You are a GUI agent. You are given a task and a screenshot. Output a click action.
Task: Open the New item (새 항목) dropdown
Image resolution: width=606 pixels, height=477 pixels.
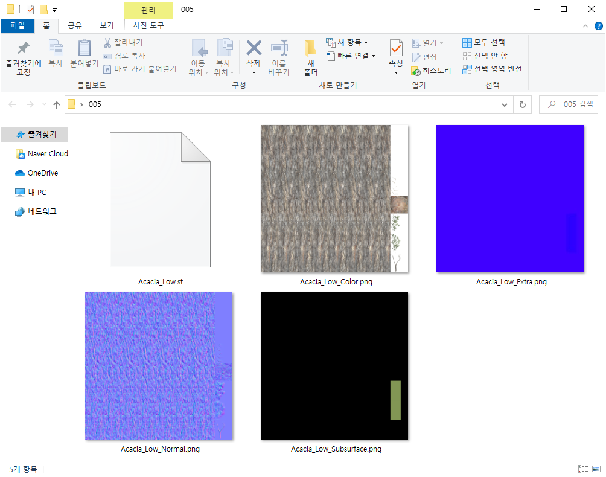click(x=346, y=42)
